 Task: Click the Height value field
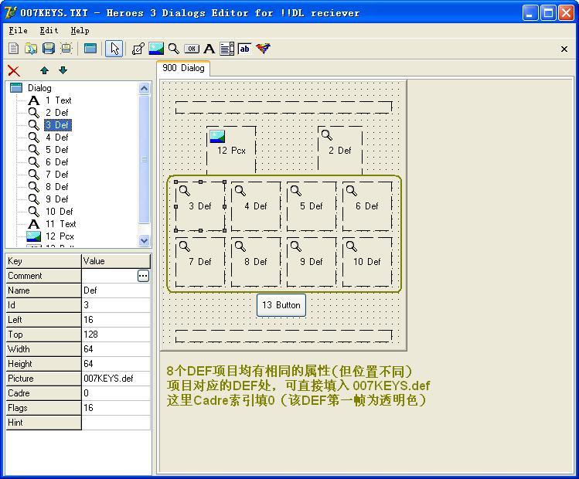click(116, 364)
